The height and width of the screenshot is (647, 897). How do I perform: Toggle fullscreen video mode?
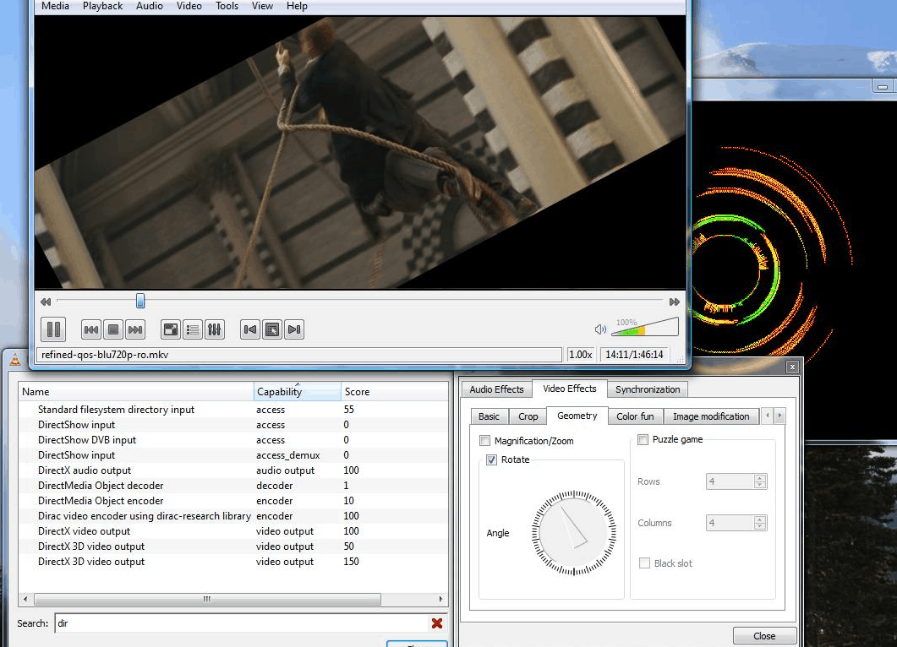tap(171, 329)
